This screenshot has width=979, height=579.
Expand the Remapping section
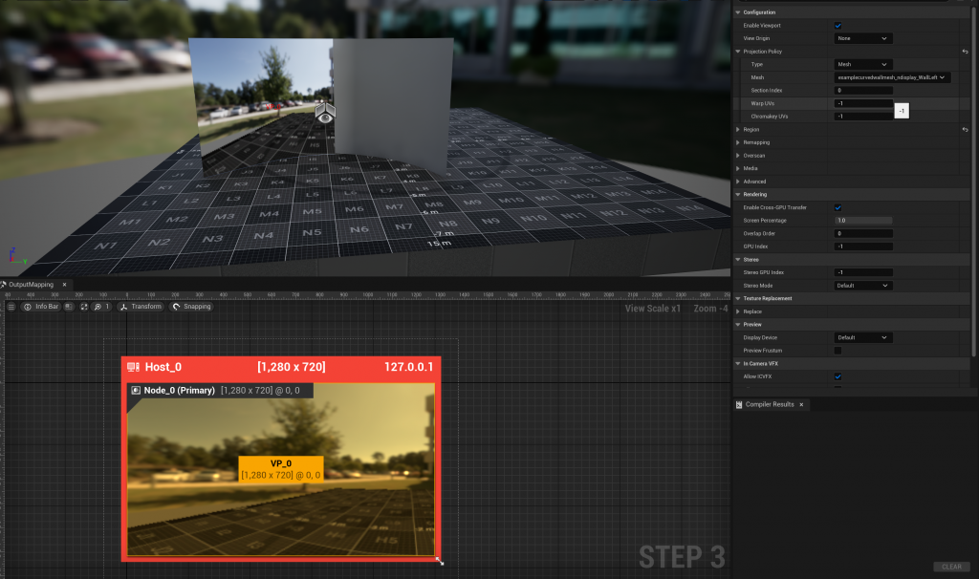coord(738,142)
